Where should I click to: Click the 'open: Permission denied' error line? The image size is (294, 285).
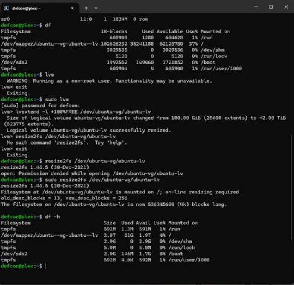(92, 173)
